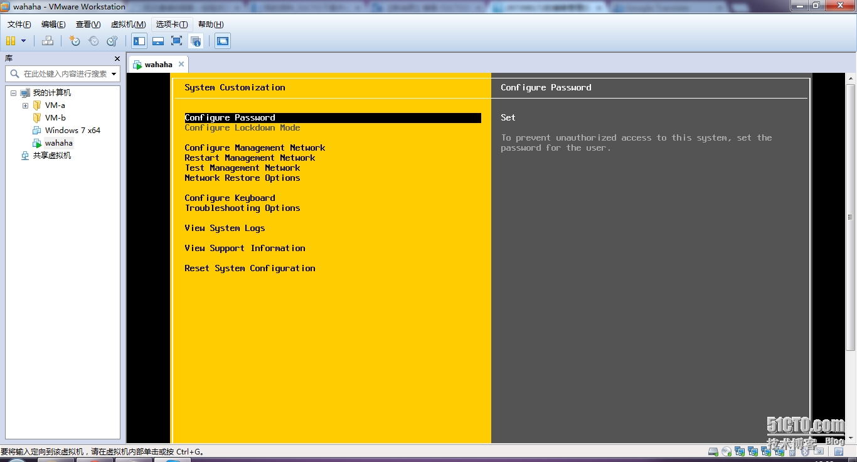857x462 pixels.
Task: Select the VM-b folder in the library
Action: tap(55, 118)
